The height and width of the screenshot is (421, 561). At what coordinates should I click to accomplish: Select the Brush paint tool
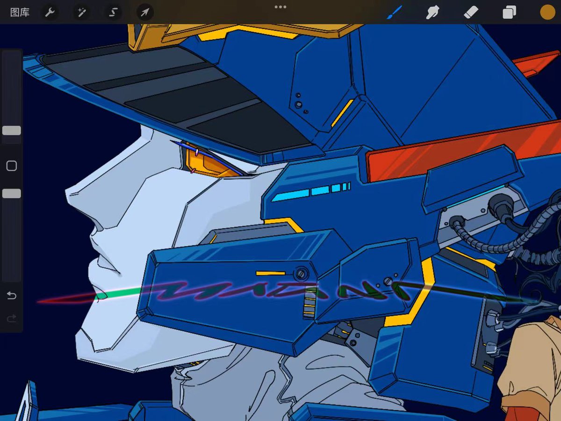coord(395,12)
